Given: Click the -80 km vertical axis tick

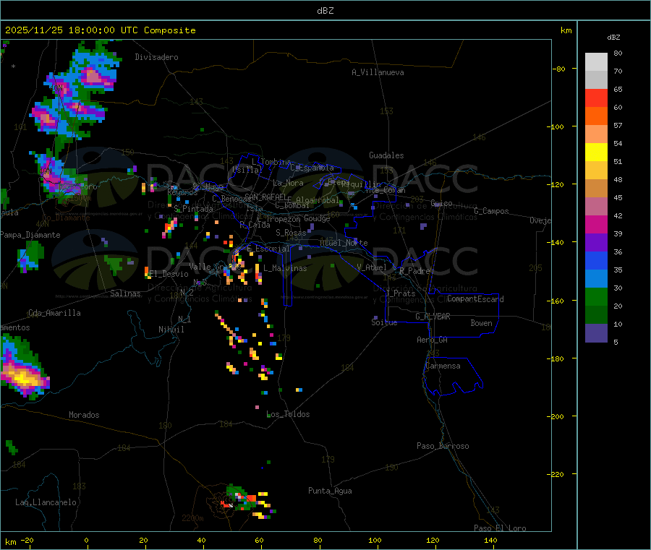Looking at the screenshot, I should (559, 69).
